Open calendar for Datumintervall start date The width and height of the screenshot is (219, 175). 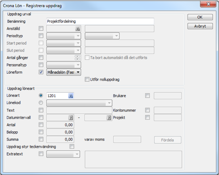pos(71,118)
